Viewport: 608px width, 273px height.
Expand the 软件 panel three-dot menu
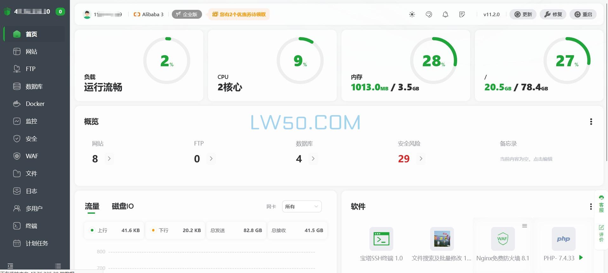coord(591,207)
